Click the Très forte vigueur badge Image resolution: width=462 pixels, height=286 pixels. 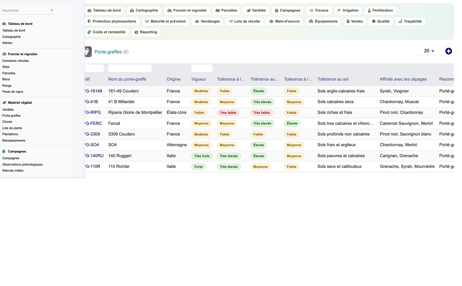(202, 156)
